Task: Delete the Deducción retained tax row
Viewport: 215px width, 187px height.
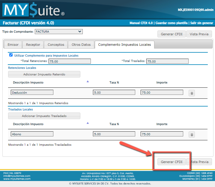Action: tap(192, 93)
